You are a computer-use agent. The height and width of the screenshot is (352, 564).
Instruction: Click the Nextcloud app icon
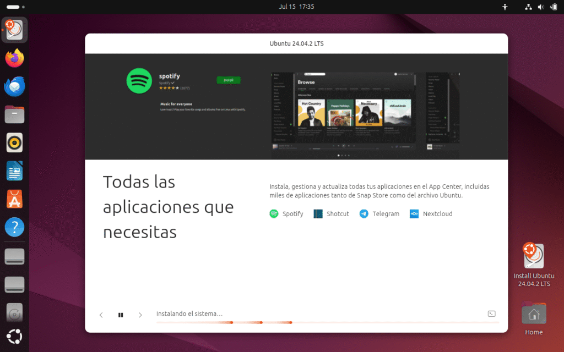pos(414,214)
